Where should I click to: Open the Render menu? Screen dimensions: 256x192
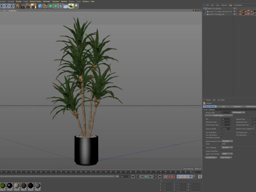pyautogui.click(x=19, y=2)
